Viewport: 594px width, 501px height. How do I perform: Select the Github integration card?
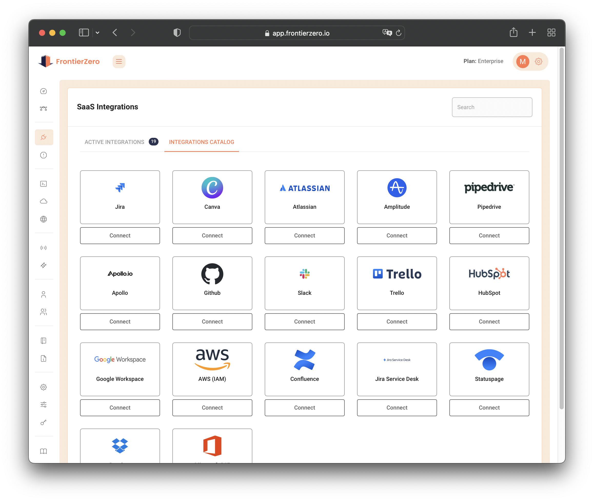coord(212,283)
